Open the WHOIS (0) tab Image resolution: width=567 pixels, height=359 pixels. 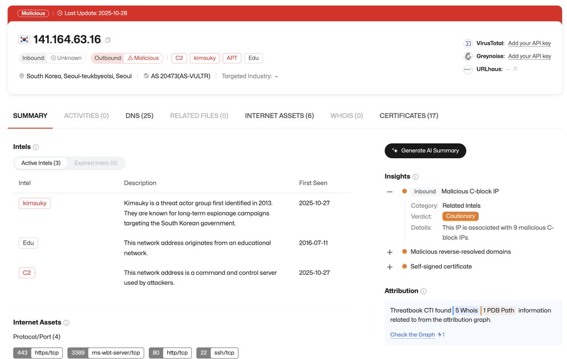pyautogui.click(x=347, y=115)
